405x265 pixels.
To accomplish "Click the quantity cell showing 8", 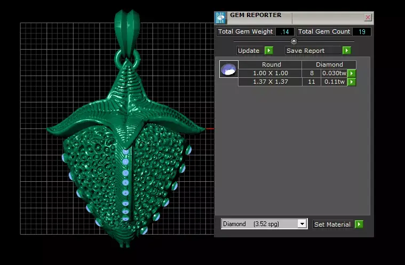I will click(x=312, y=73).
